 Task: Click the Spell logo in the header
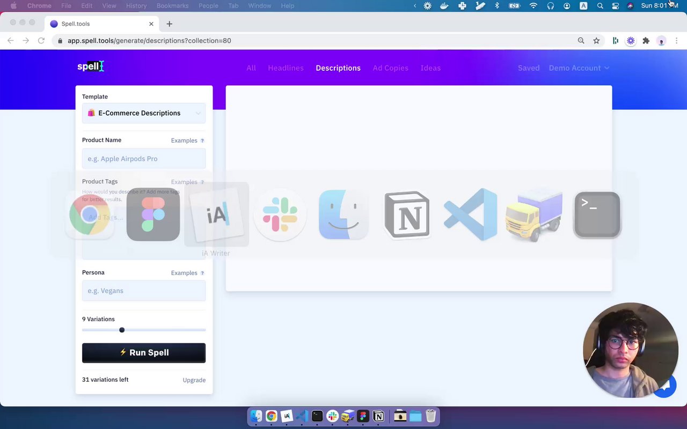90,66
